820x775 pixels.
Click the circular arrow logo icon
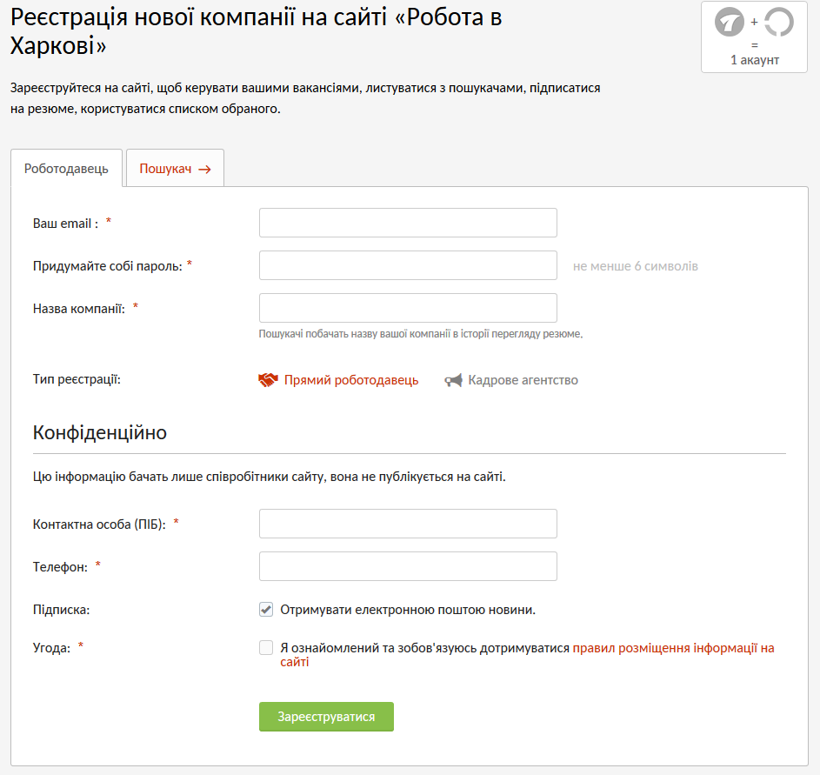(778, 22)
